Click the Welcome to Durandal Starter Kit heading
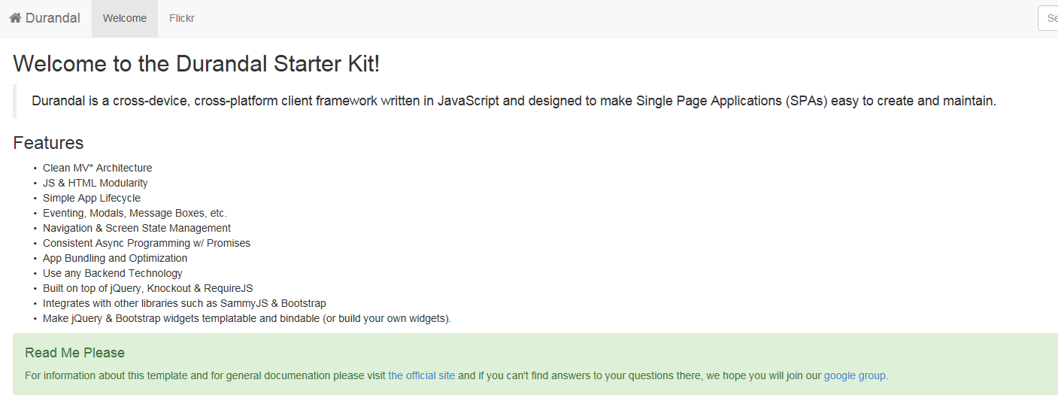Image resolution: width=1058 pixels, height=410 pixels. click(196, 63)
